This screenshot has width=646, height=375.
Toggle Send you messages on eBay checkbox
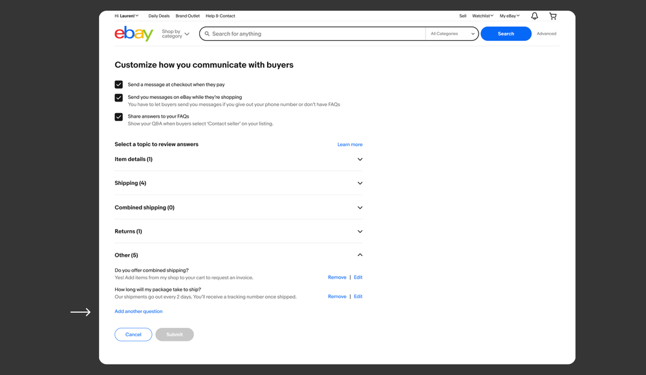click(x=119, y=98)
